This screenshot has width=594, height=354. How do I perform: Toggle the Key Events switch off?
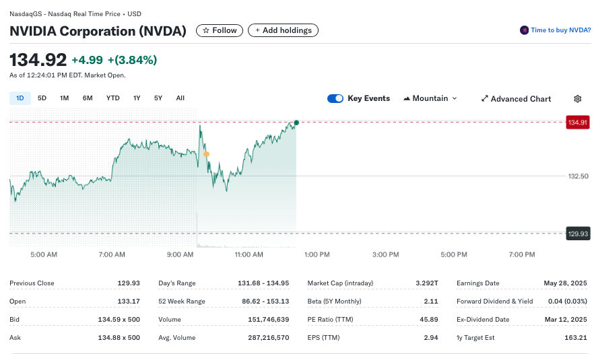(x=335, y=98)
